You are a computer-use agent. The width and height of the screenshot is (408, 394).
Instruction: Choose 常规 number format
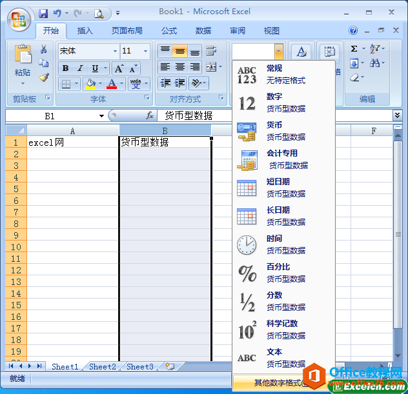[x=283, y=75]
